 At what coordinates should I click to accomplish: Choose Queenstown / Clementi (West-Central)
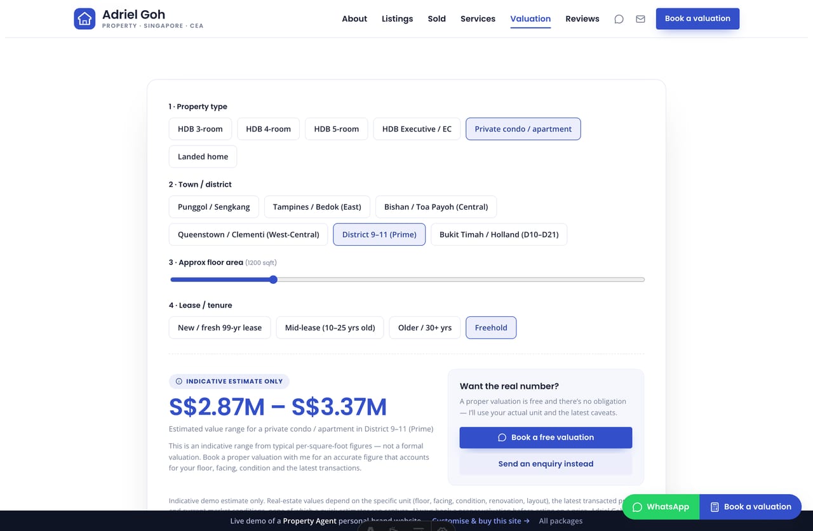[248, 234]
